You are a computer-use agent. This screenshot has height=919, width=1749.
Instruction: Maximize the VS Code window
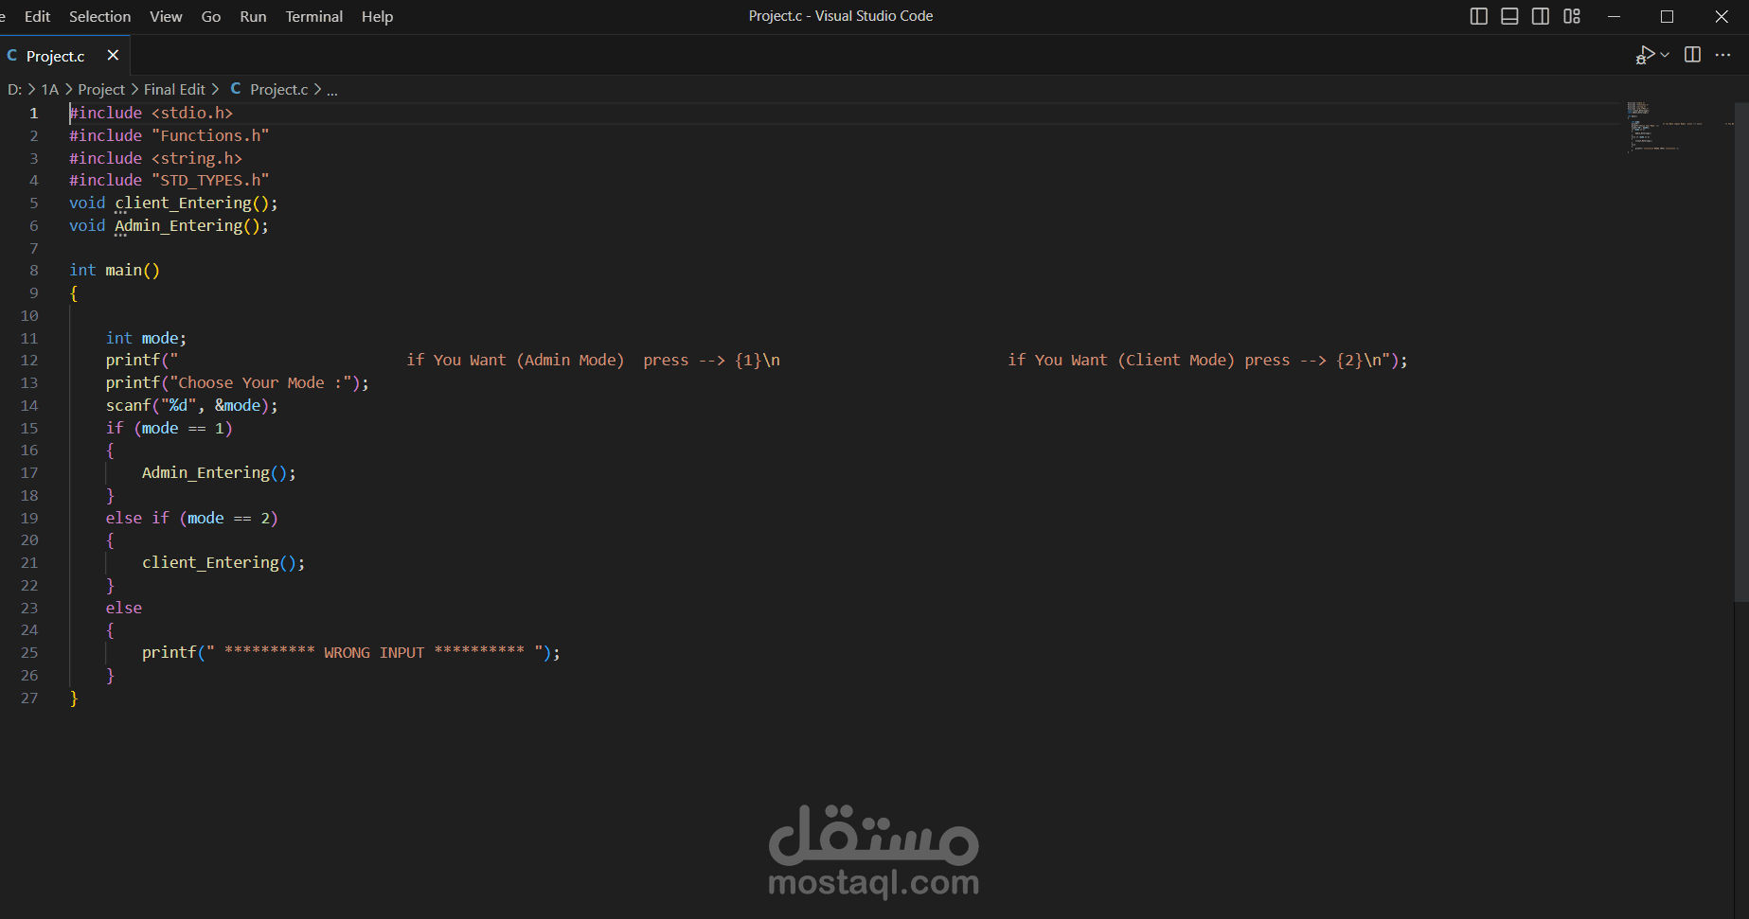pyautogui.click(x=1668, y=16)
